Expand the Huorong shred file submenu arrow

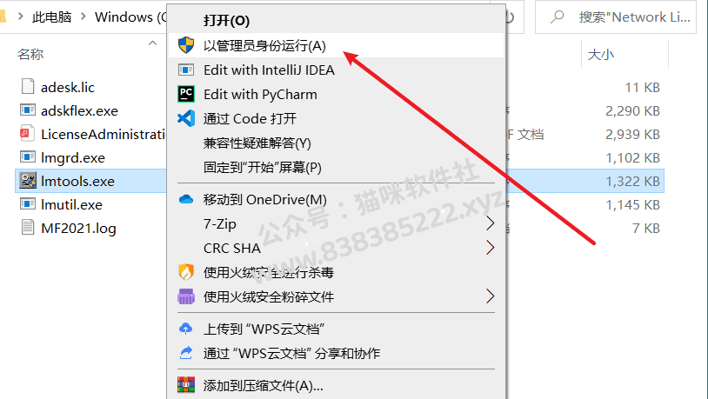click(x=490, y=296)
